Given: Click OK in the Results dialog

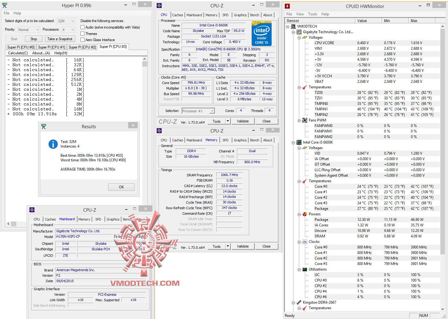Looking at the screenshot, I should point(121,187).
